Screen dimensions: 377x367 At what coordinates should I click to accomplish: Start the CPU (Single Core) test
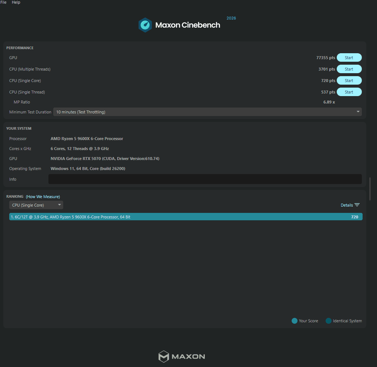[x=349, y=81]
